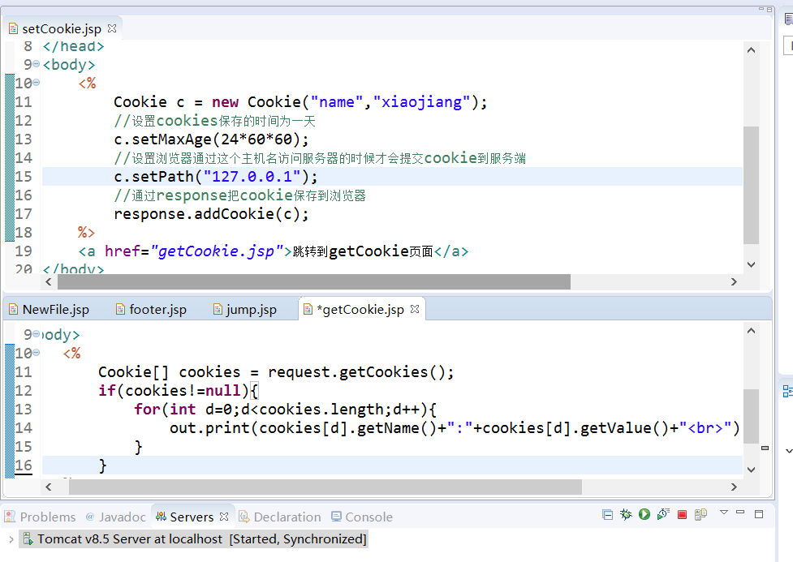
Task: Open the Declaration tab
Action: tap(287, 517)
